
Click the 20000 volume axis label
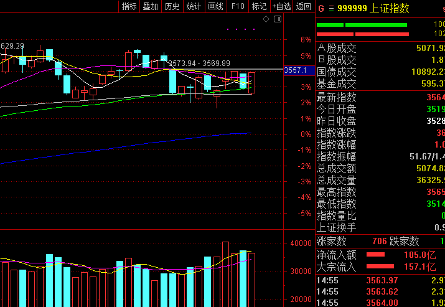click(301, 300)
